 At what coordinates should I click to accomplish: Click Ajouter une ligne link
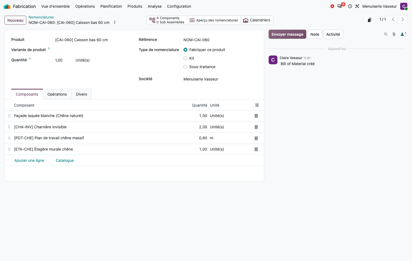click(x=29, y=160)
